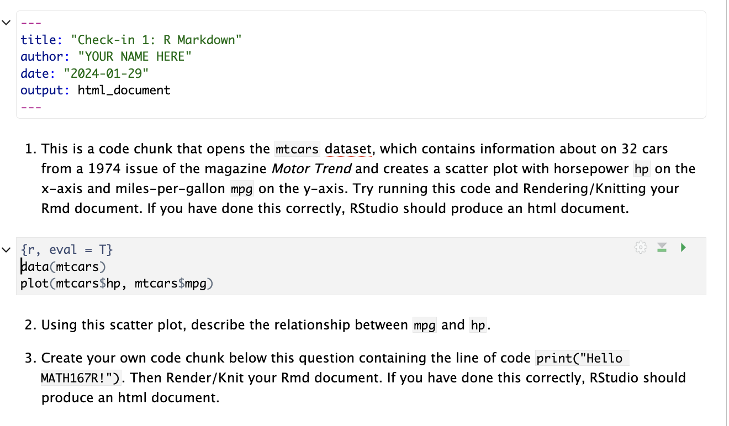
Task: Run current chunk with green play icon
Action: point(683,248)
